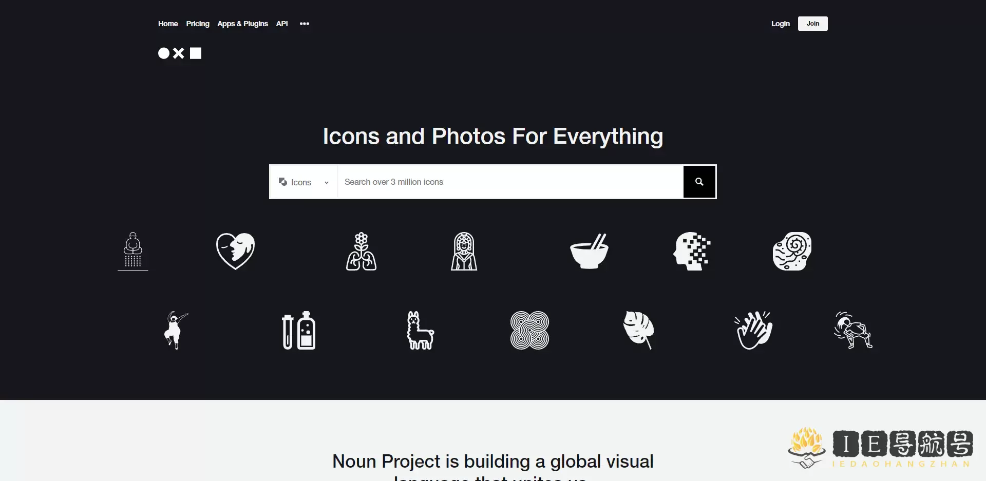Viewport: 986px width, 481px height.
Task: Open the Apps & Plugins menu
Action: [x=242, y=24]
